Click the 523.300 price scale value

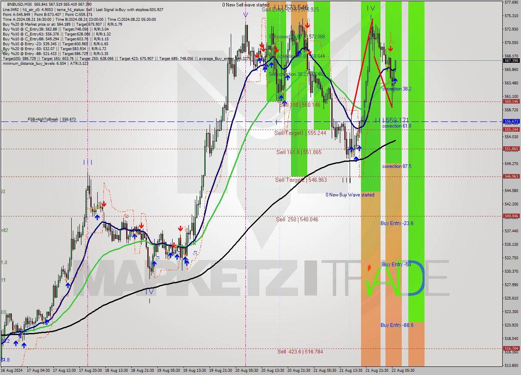tap(511, 311)
